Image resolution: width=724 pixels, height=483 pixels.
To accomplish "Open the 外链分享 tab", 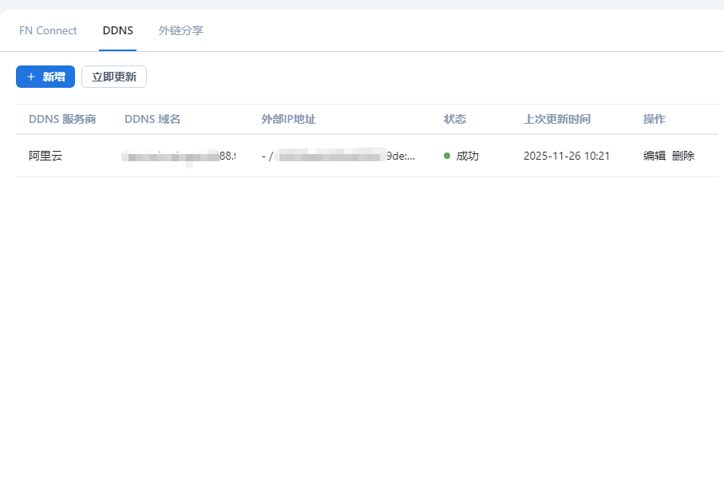I will point(181,30).
